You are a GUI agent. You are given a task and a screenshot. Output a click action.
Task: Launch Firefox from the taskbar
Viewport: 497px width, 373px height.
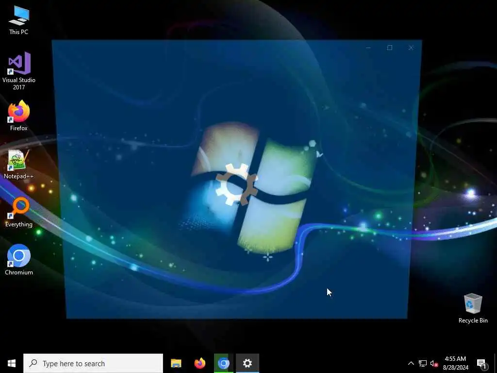point(199,363)
